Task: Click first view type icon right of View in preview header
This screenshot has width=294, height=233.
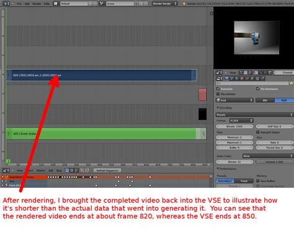Action: 241,73
